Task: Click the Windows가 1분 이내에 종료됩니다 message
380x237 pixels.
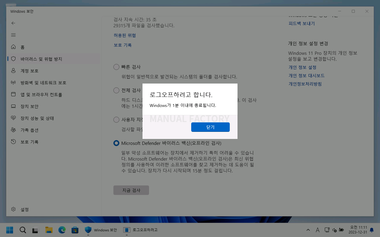Action: [183, 105]
